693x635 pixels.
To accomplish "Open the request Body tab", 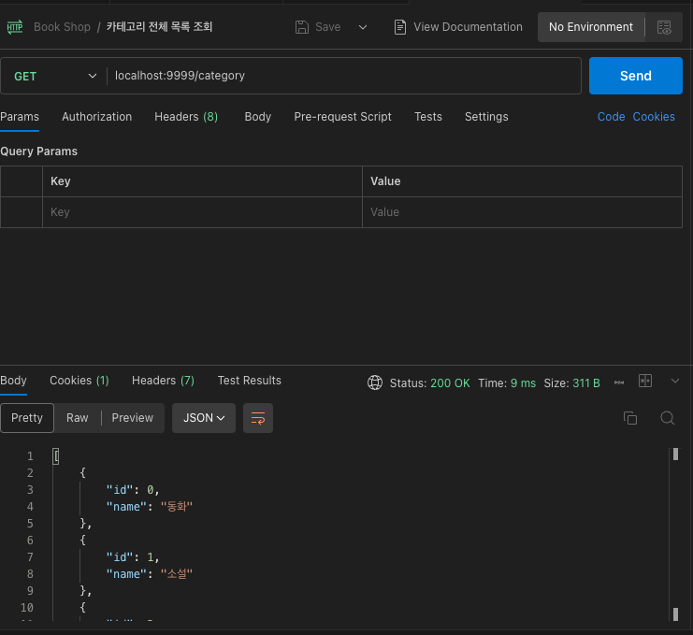I will [258, 117].
